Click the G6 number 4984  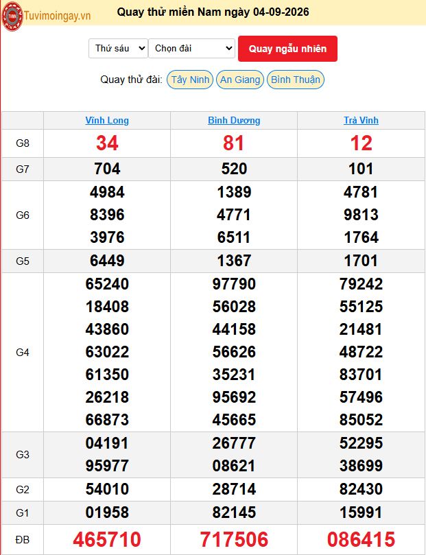107,192
